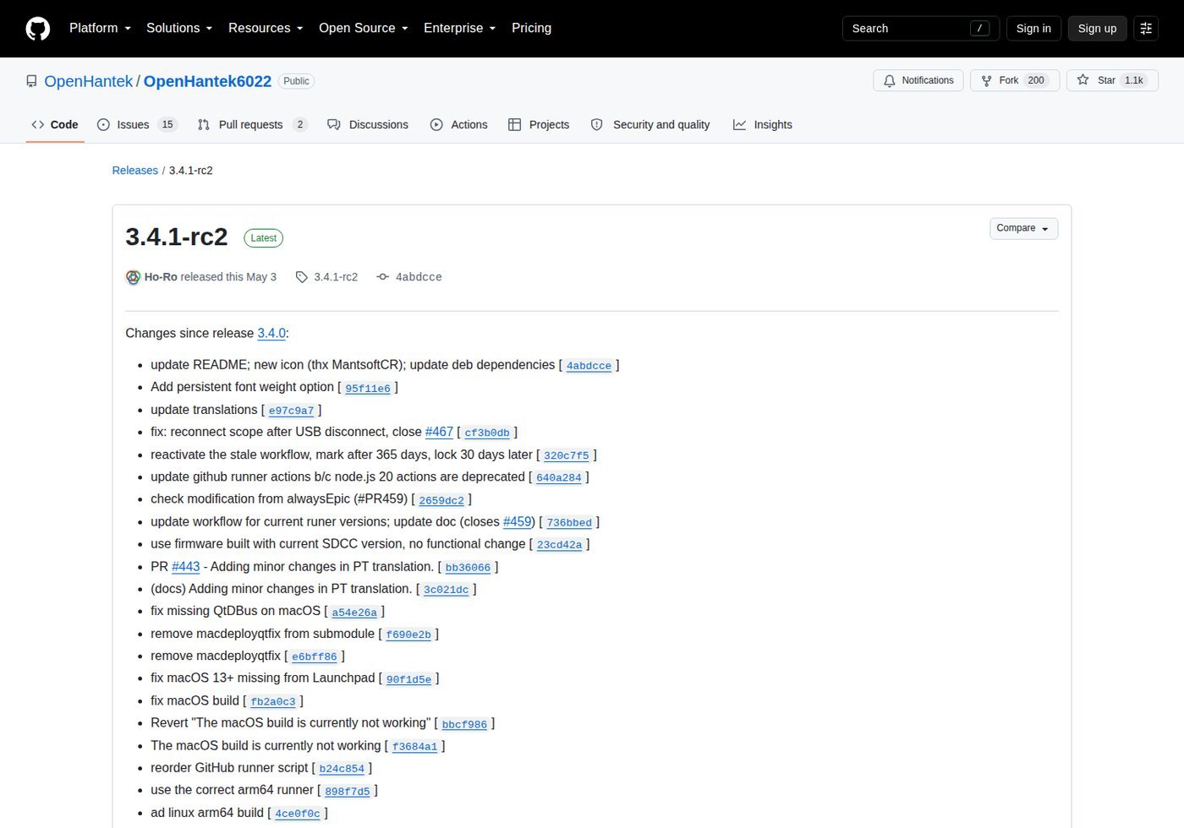Open the 3.4.0 release link
This screenshot has width=1184, height=828.
271,333
